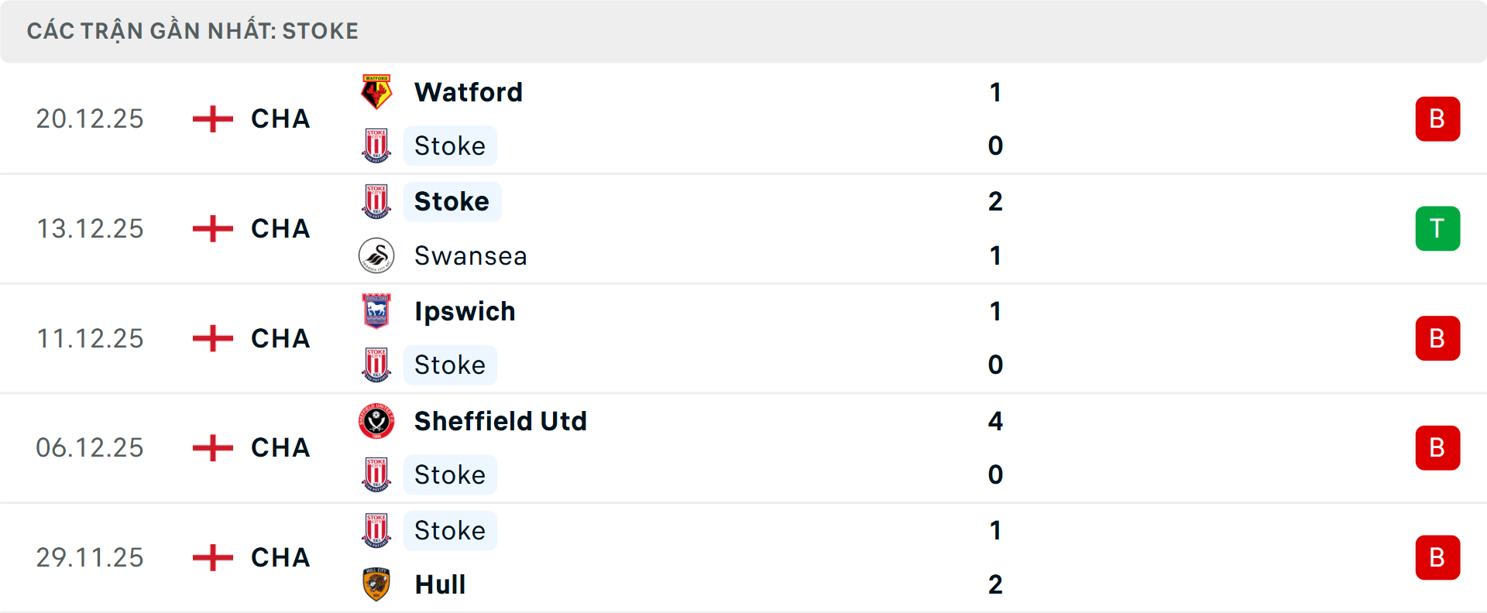Image resolution: width=1487 pixels, height=613 pixels.
Task: Click the Ipswich club crest icon
Action: coord(376,311)
